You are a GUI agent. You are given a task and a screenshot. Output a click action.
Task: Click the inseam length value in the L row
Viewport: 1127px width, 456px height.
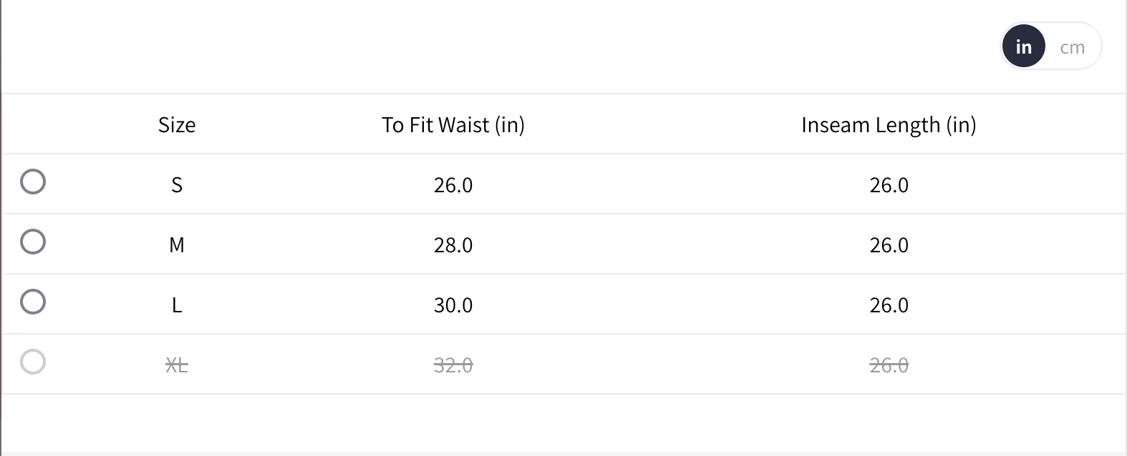889,305
